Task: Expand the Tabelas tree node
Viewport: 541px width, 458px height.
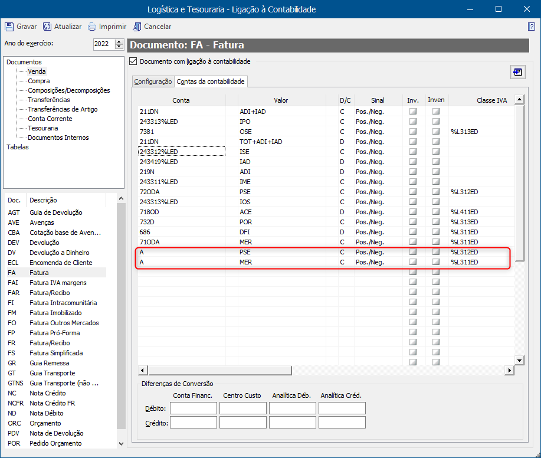Action: click(x=18, y=147)
